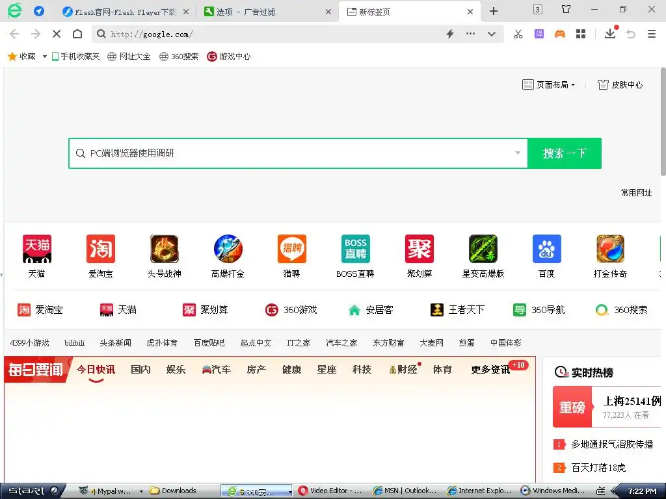Open Downloads folder in taskbar
The image size is (666, 499).
173,491
